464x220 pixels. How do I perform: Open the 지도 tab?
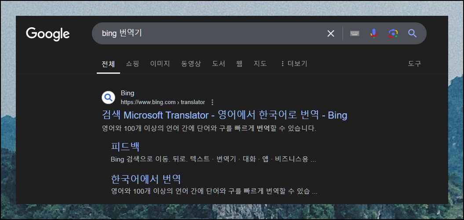(x=260, y=64)
